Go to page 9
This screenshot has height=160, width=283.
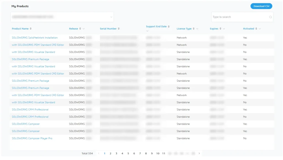(x=152, y=153)
